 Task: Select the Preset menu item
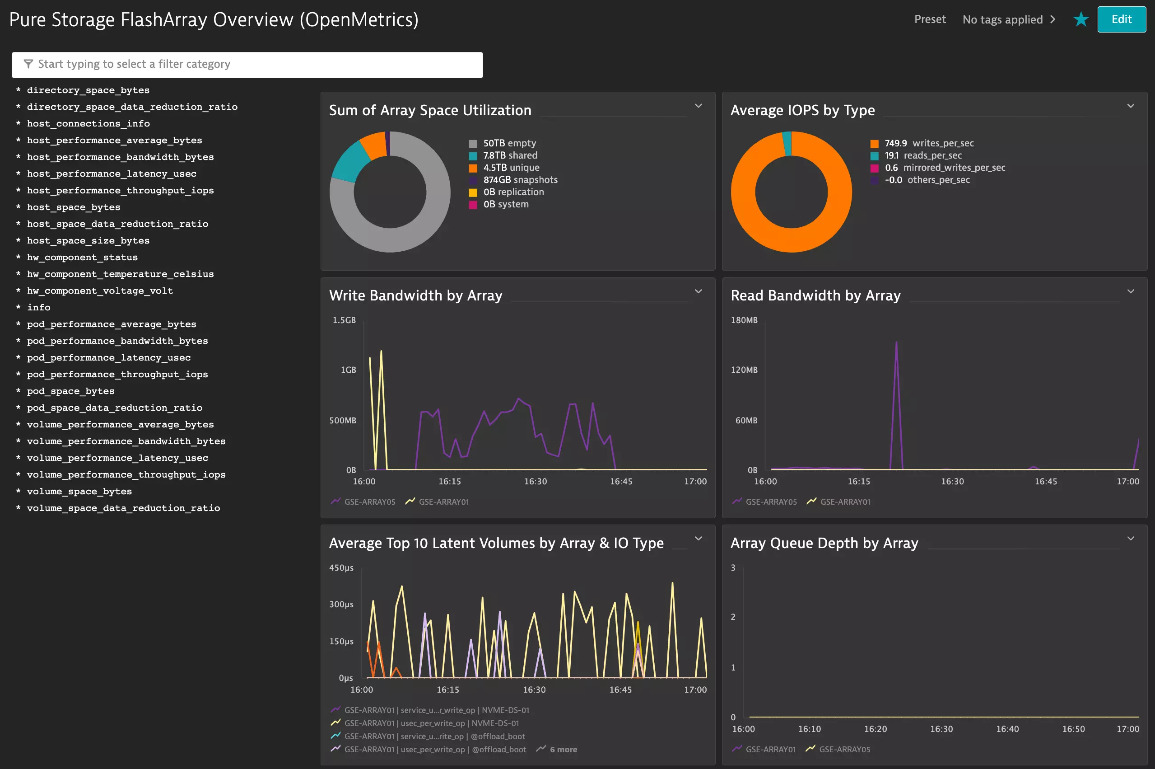[930, 19]
